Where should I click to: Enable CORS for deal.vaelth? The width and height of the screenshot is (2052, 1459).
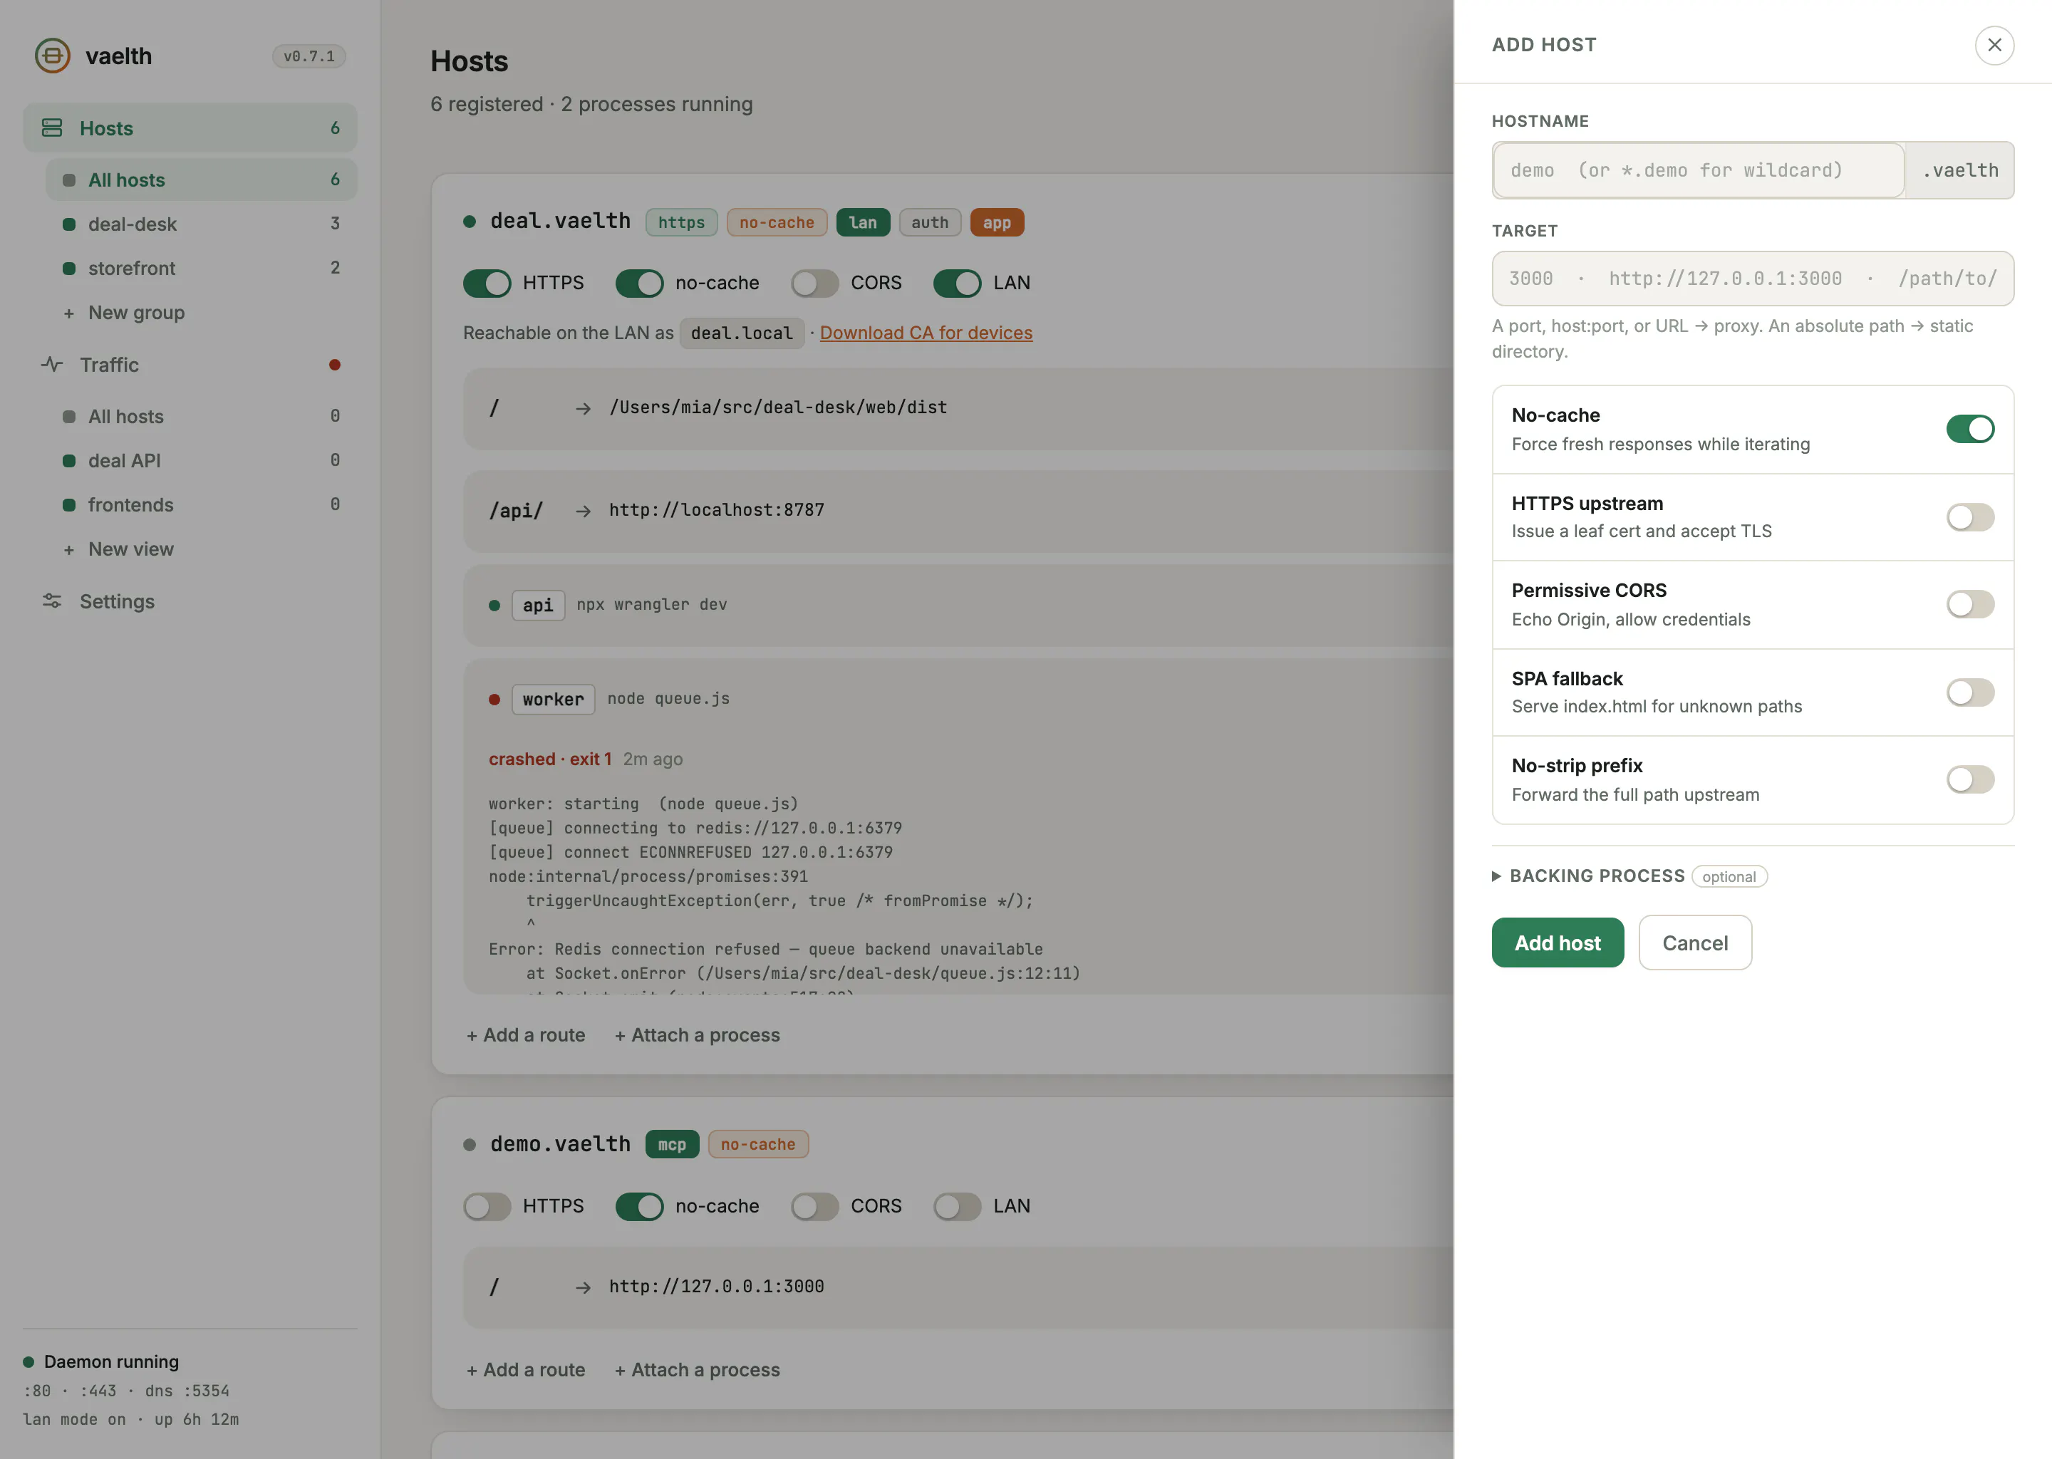click(815, 283)
